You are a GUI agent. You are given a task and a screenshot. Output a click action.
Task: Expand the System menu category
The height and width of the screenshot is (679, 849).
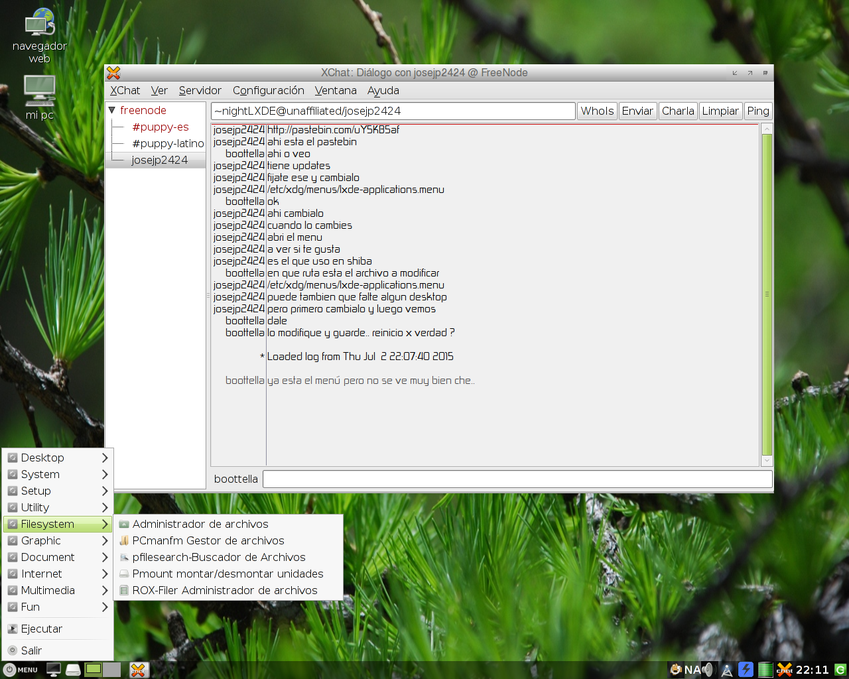56,474
